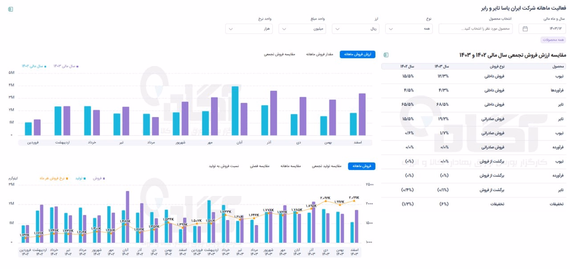570x269 pixels.
Task: Switch to the 'مقایسه تولید تجمعی' tab
Action: pos(327,166)
